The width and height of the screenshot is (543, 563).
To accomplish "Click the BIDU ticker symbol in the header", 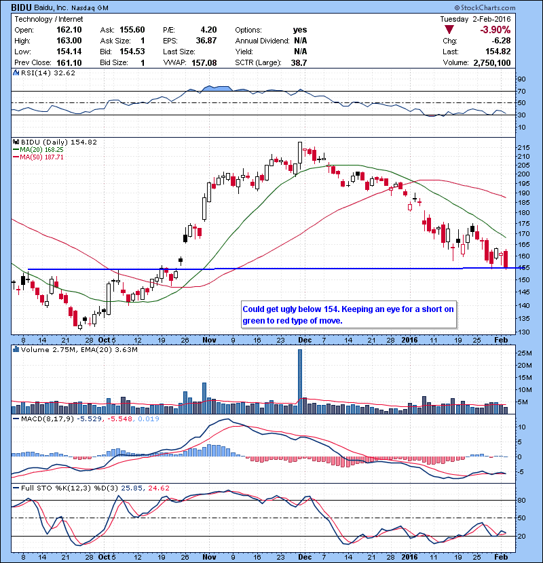I will click(x=21, y=7).
